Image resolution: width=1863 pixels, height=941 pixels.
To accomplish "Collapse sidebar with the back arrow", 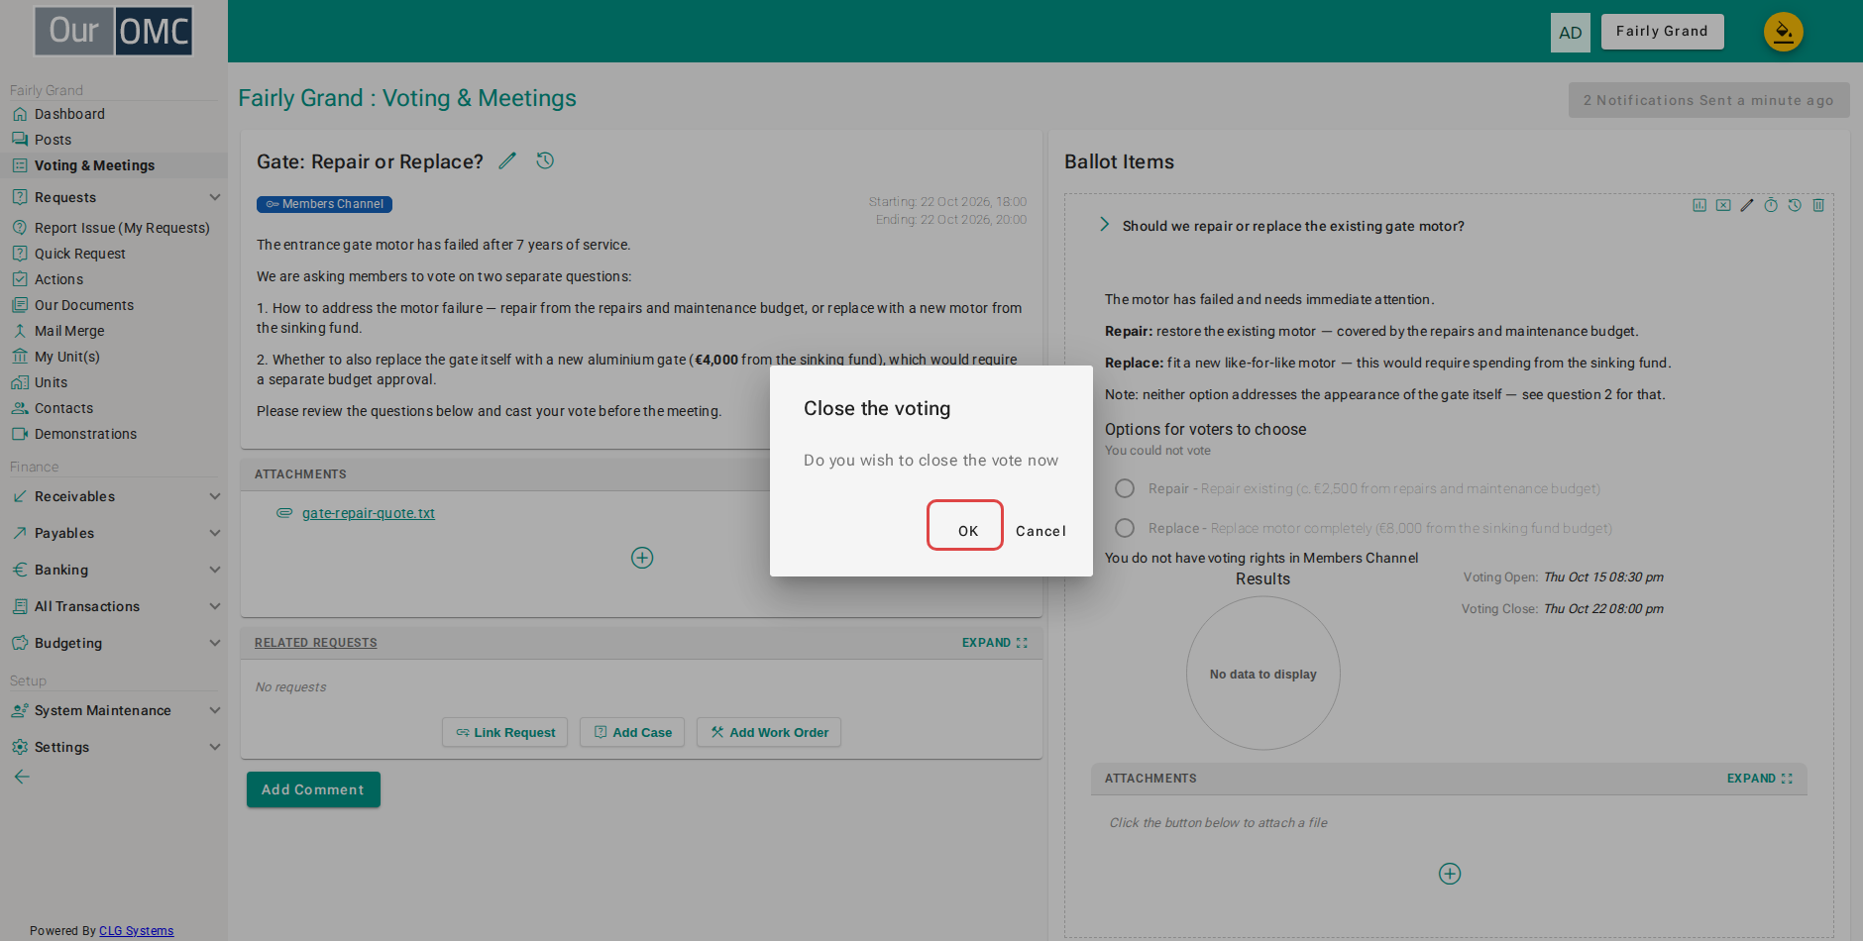I will click(22, 777).
